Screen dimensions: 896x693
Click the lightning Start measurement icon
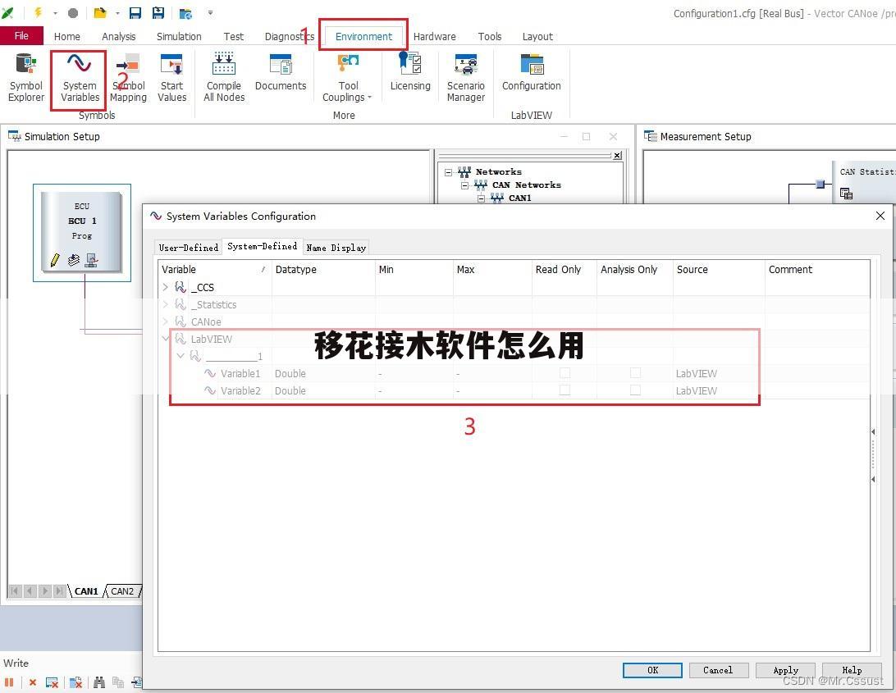[x=39, y=12]
